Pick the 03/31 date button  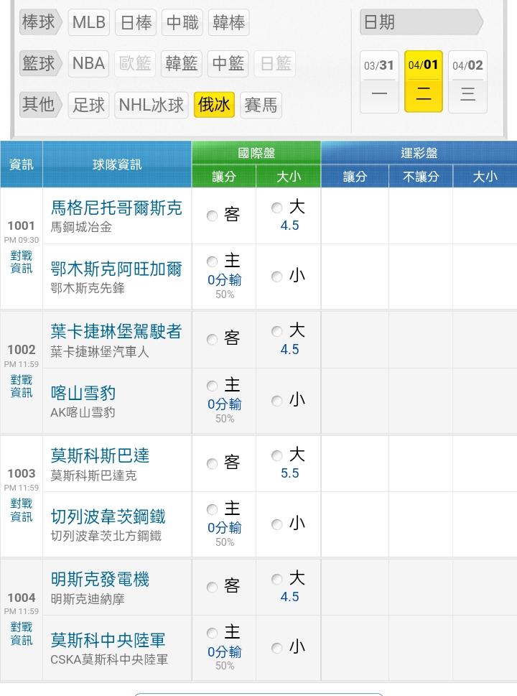coord(379,82)
